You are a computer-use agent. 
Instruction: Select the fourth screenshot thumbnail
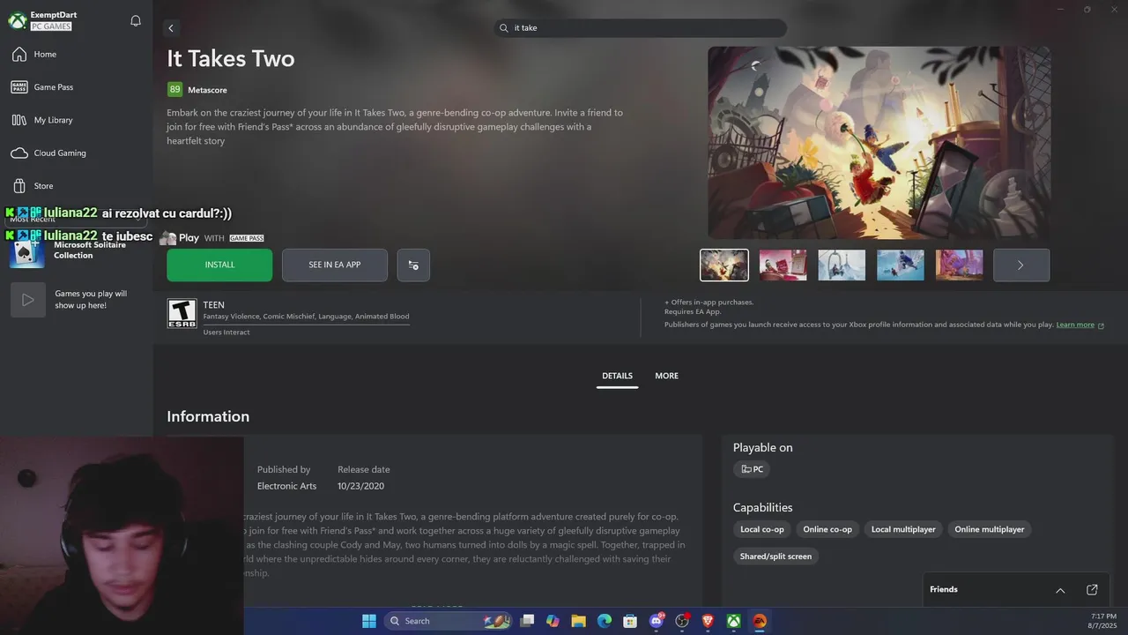click(x=901, y=265)
